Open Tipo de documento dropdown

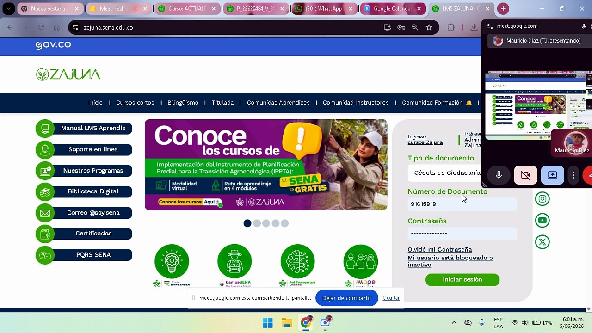tap(444, 173)
